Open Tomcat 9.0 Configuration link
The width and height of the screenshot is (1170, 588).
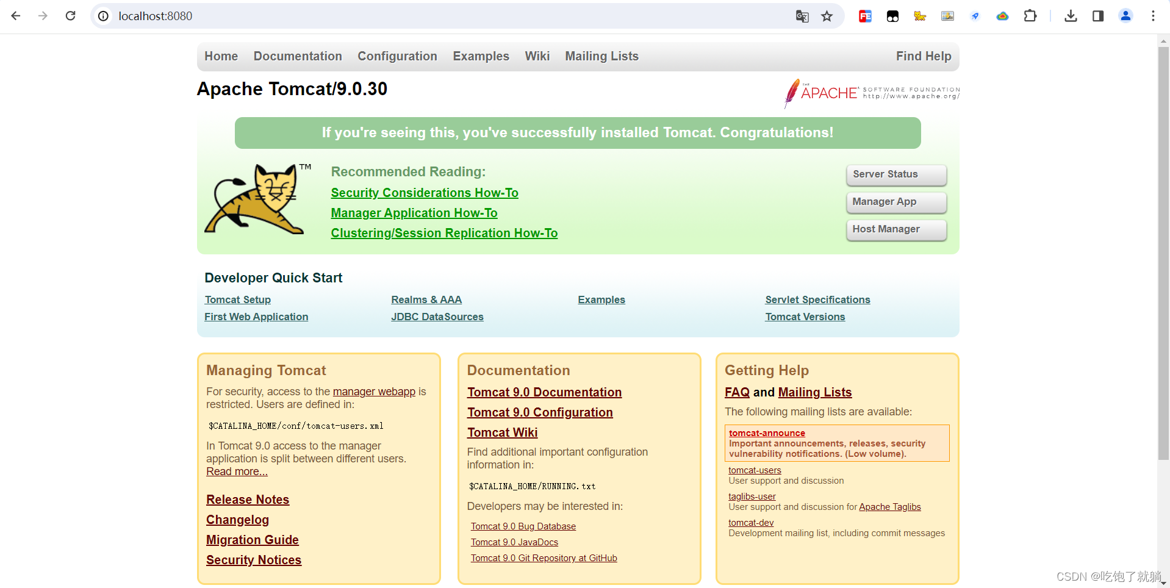[540, 412]
